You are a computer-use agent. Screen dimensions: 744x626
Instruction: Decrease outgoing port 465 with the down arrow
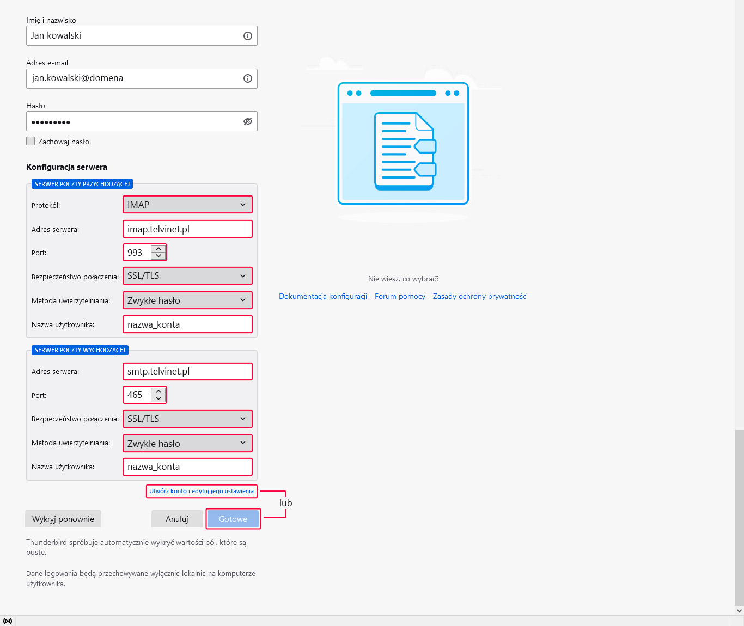(158, 398)
